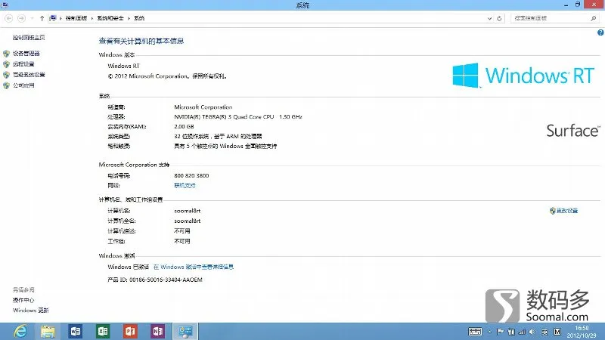This screenshot has height=340, width=605.
Task: Select Microsoft Corporation manufacturer value
Action: (x=203, y=107)
